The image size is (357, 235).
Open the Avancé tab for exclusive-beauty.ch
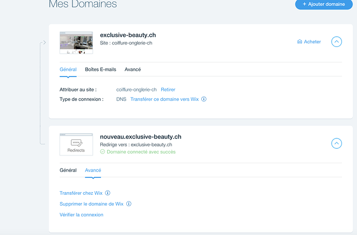click(132, 70)
